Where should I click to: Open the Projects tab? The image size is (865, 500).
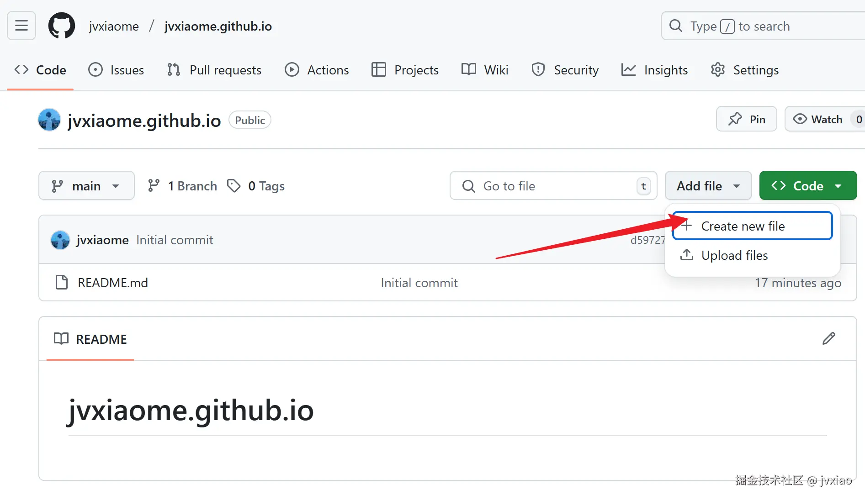pos(405,70)
